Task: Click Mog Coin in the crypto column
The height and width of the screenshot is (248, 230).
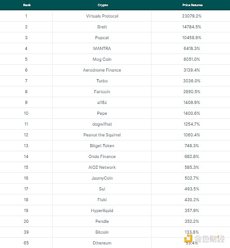Action: 102,59
